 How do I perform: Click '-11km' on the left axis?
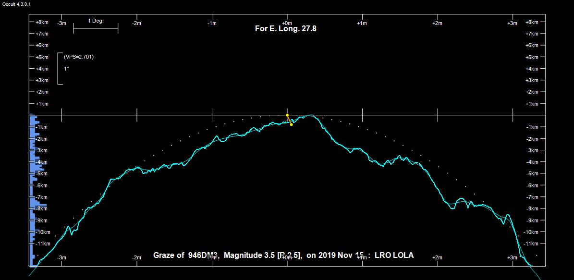(x=43, y=244)
